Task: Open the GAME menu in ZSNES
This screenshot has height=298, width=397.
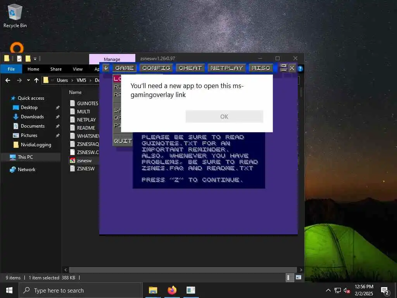Action: pyautogui.click(x=124, y=68)
